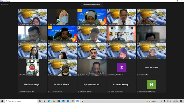
Task: Select SKK BPSDM video with PUPR wall backdrop
Action: click(122, 34)
